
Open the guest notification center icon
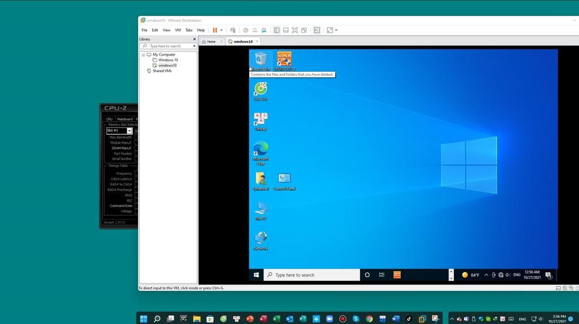(x=548, y=275)
